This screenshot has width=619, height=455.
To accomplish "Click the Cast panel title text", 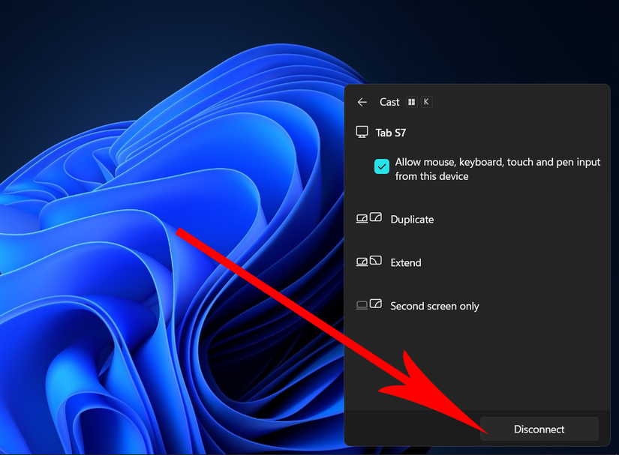I will tap(389, 102).
